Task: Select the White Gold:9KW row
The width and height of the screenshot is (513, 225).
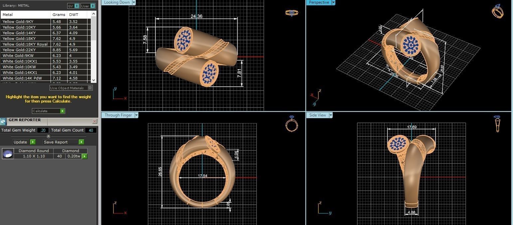Action: point(46,56)
